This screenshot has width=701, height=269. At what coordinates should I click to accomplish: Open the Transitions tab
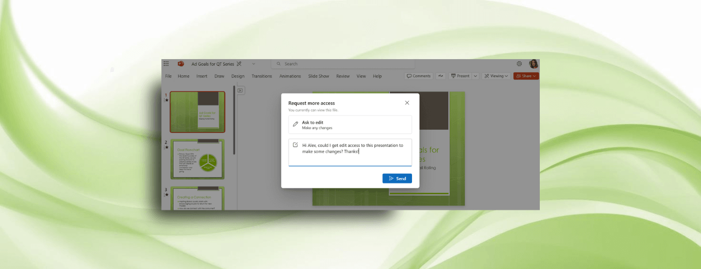coord(262,76)
